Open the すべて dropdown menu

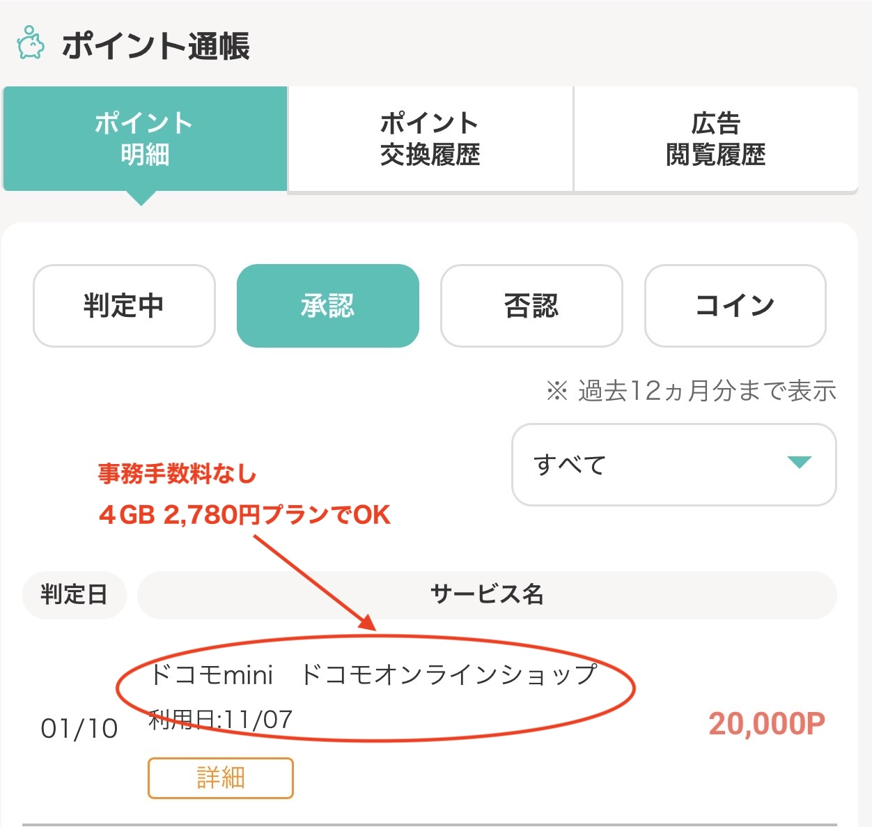coord(673,463)
